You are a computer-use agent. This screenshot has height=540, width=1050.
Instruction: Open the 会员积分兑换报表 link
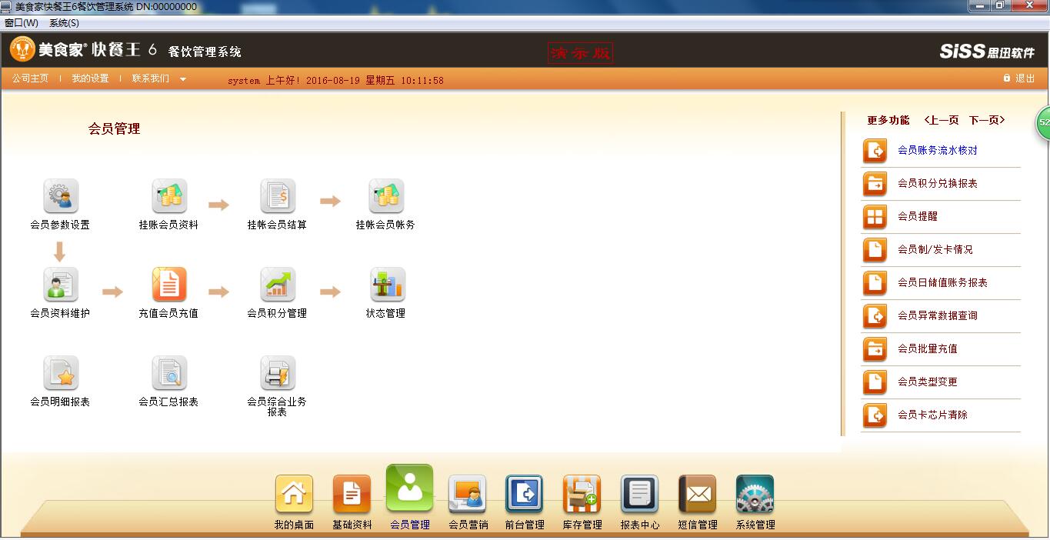938,184
